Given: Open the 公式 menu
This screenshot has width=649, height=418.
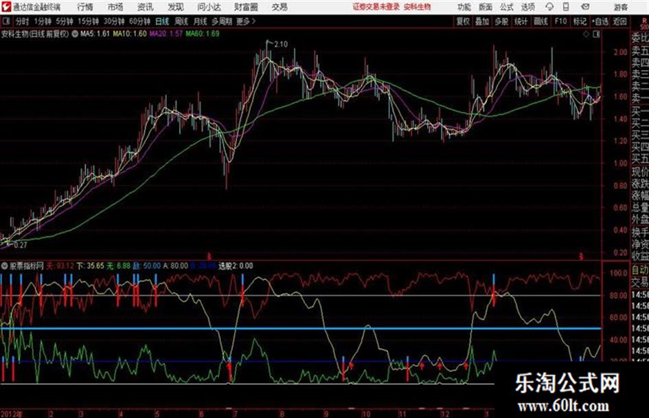Looking at the screenshot, I should coord(507,7).
